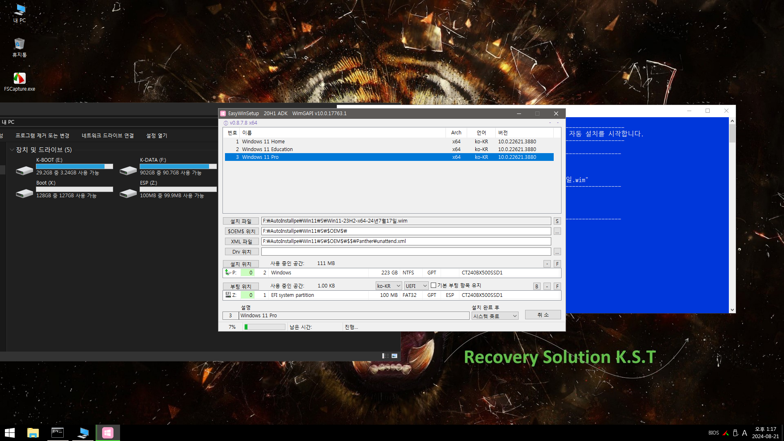Click the 설치 위치 button
The width and height of the screenshot is (784, 441).
coord(241,264)
